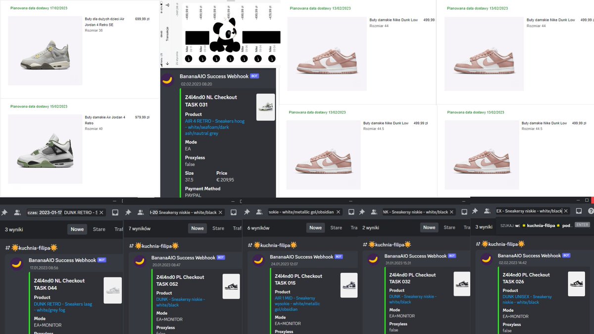The image size is (594, 334).
Task: Open pinned messages next to 'EX - Sneakersy niskie' search
Action: tap(475, 211)
